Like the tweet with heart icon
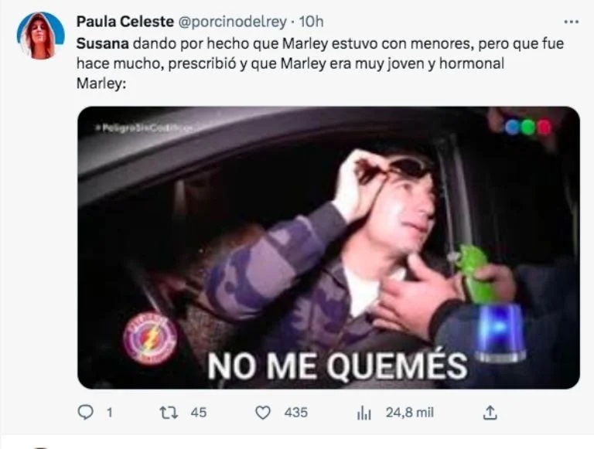Image resolution: width=594 pixels, height=449 pixels. click(x=263, y=412)
